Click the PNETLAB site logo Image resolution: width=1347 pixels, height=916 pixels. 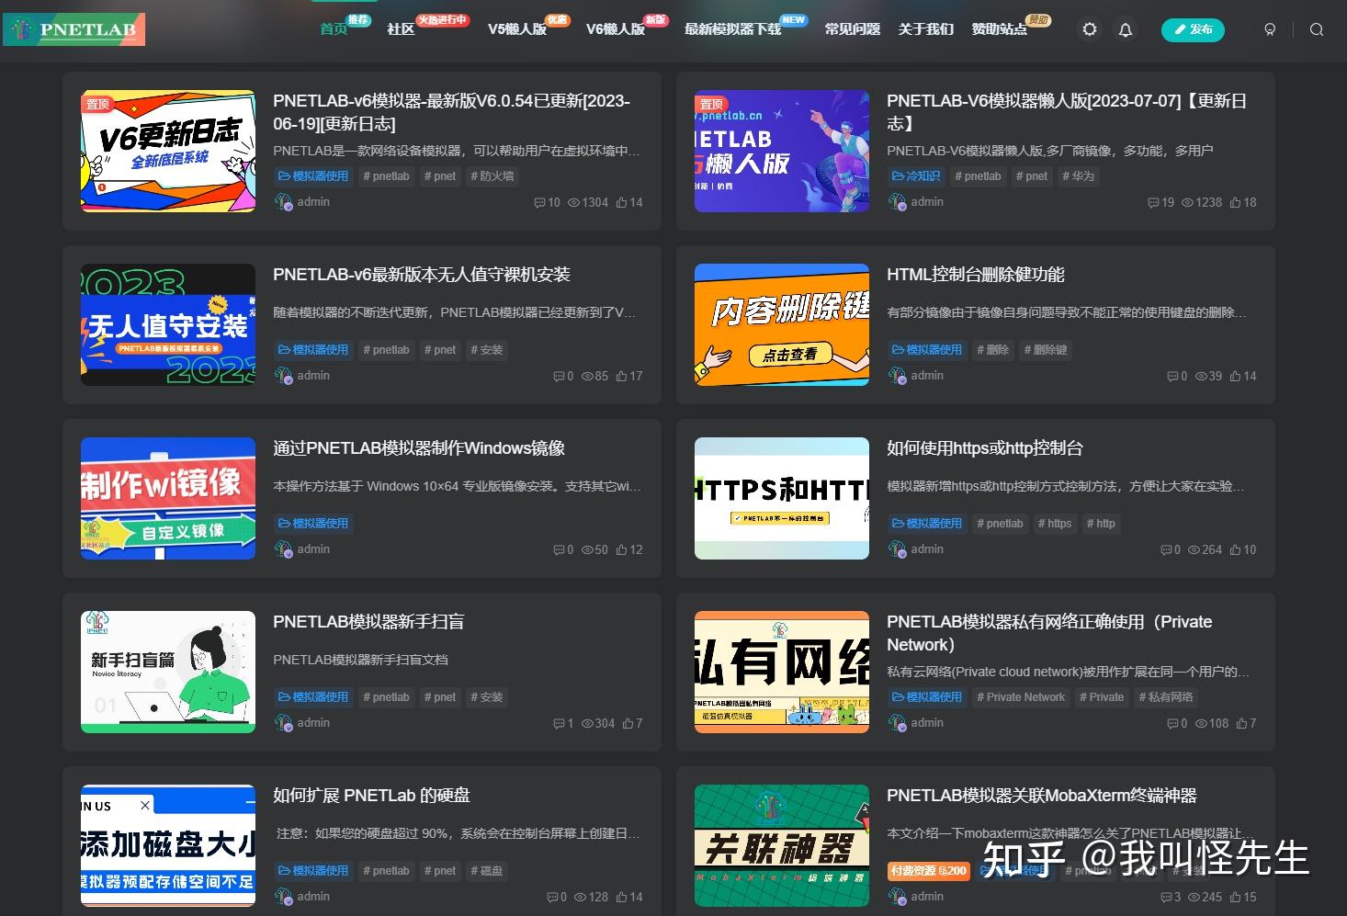coord(74,29)
